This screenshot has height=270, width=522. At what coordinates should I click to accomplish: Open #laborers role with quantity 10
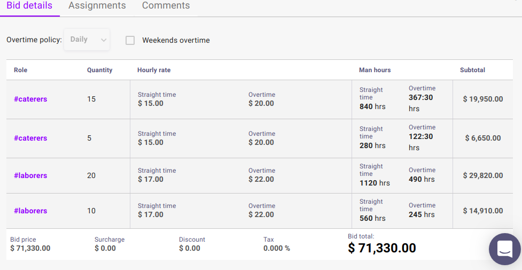30,211
